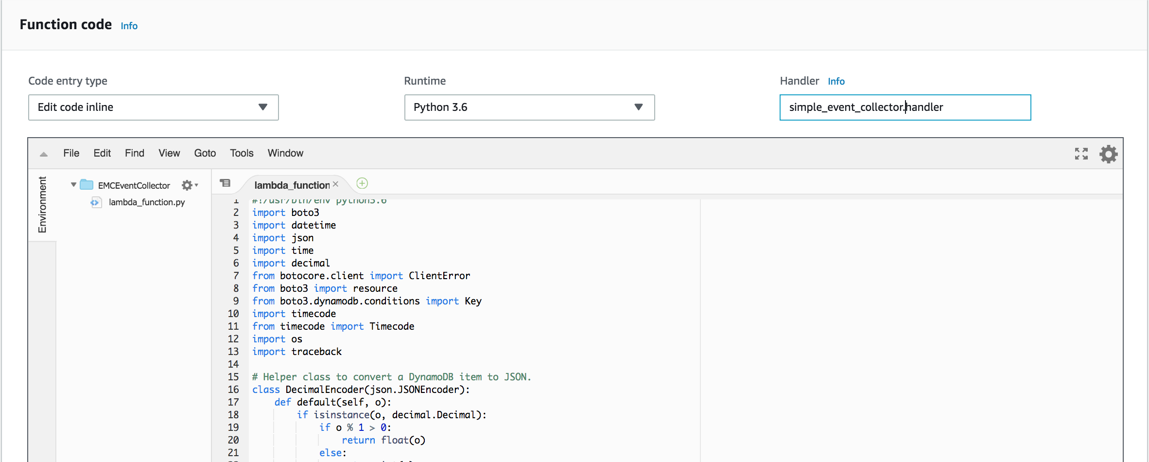This screenshot has height=462, width=1149.
Task: Select EMCEventCollector folder name
Action: (134, 185)
